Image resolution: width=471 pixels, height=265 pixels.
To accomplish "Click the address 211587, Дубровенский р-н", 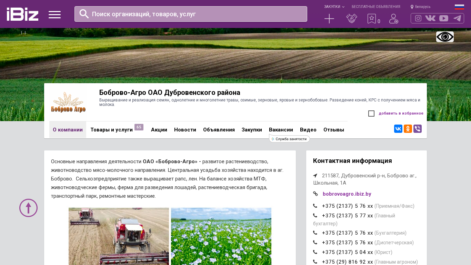I will coord(365,179).
